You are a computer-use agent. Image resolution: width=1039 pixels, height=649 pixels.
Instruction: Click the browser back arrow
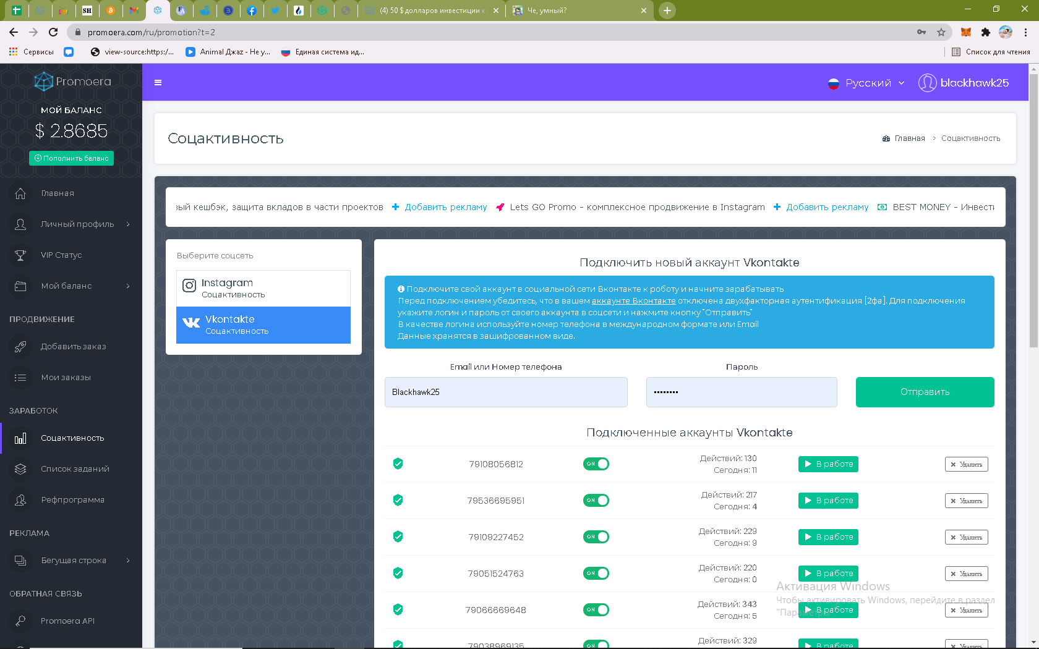[14, 32]
